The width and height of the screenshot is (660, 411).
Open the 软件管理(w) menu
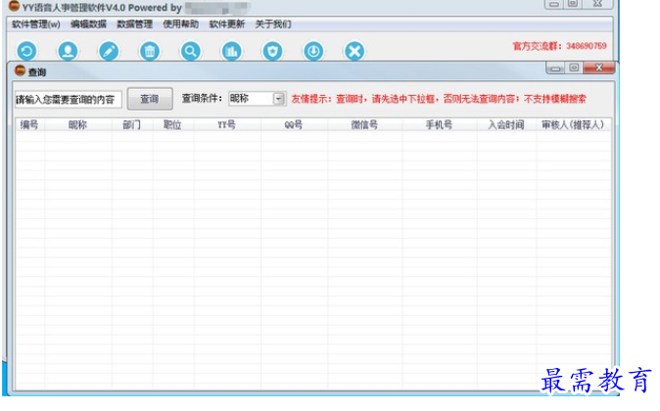(36, 24)
